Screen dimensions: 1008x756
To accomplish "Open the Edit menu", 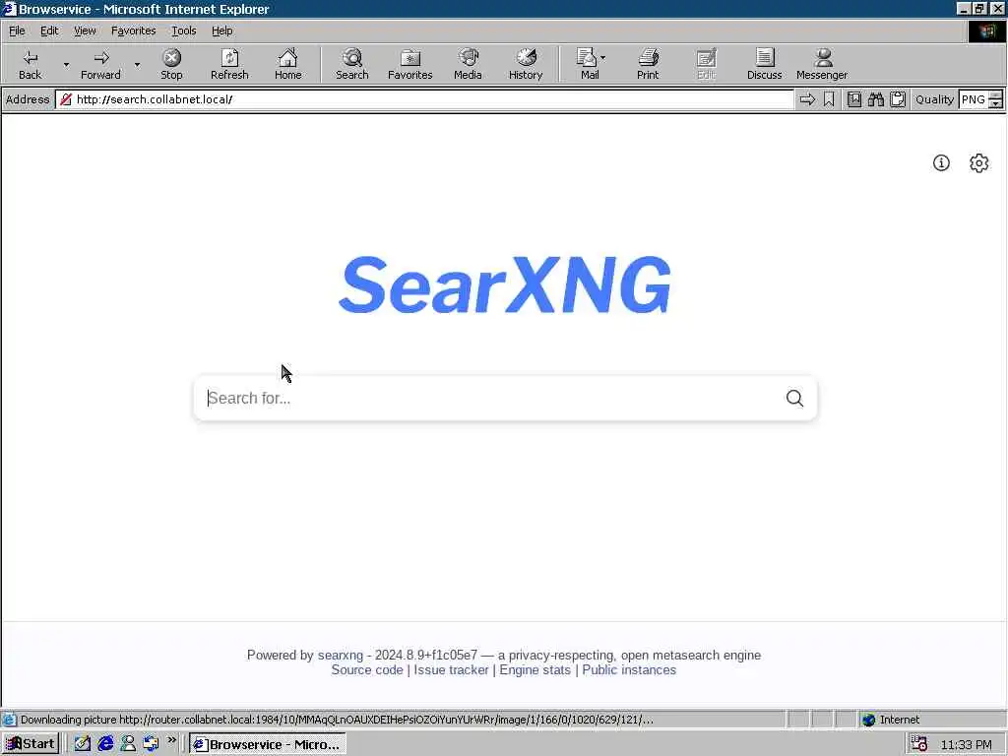I will tap(49, 31).
